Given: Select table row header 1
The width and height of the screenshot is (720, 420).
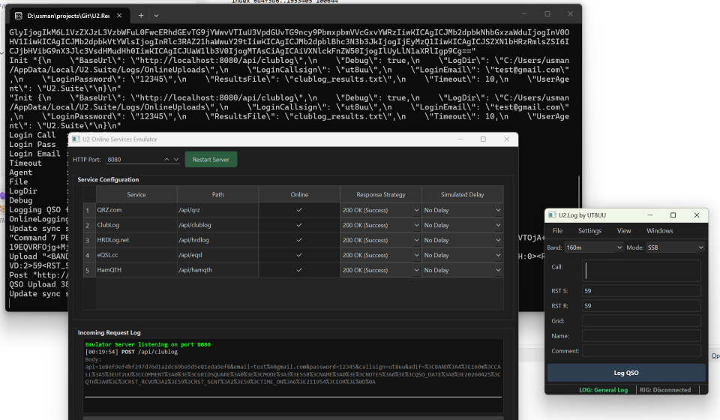Looking at the screenshot, I should coord(89,210).
